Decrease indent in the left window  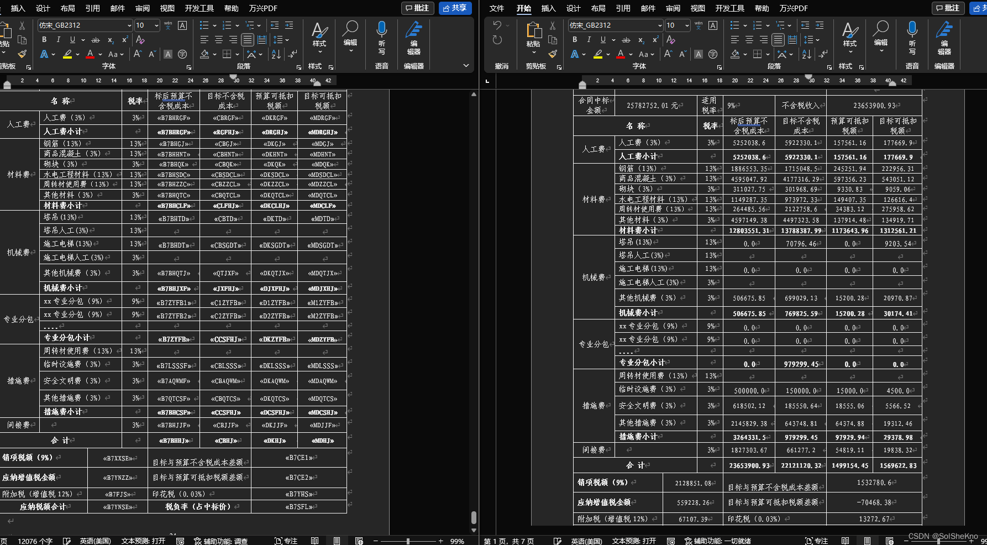pos(275,25)
